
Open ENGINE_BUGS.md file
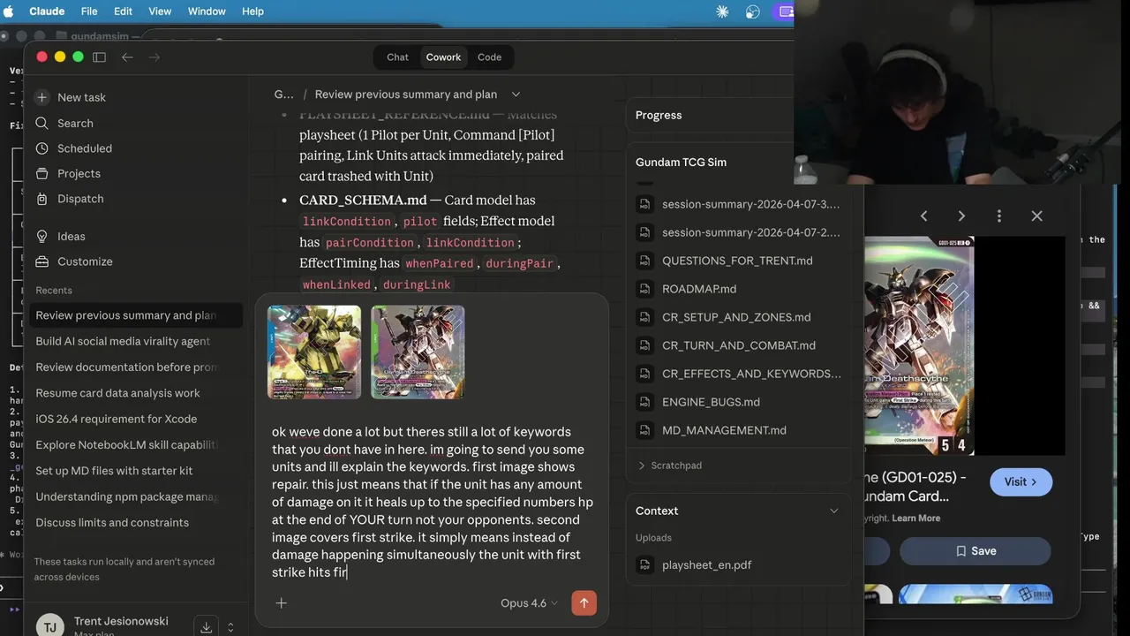pos(711,402)
